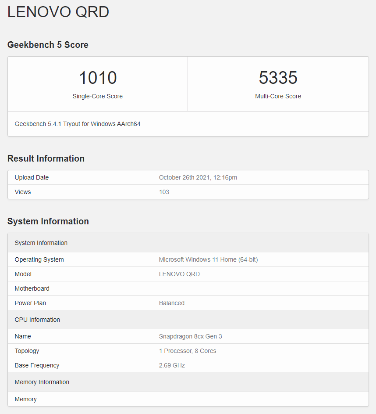376x414 pixels.
Task: Expand the Memory Information section header
Action: pos(42,382)
